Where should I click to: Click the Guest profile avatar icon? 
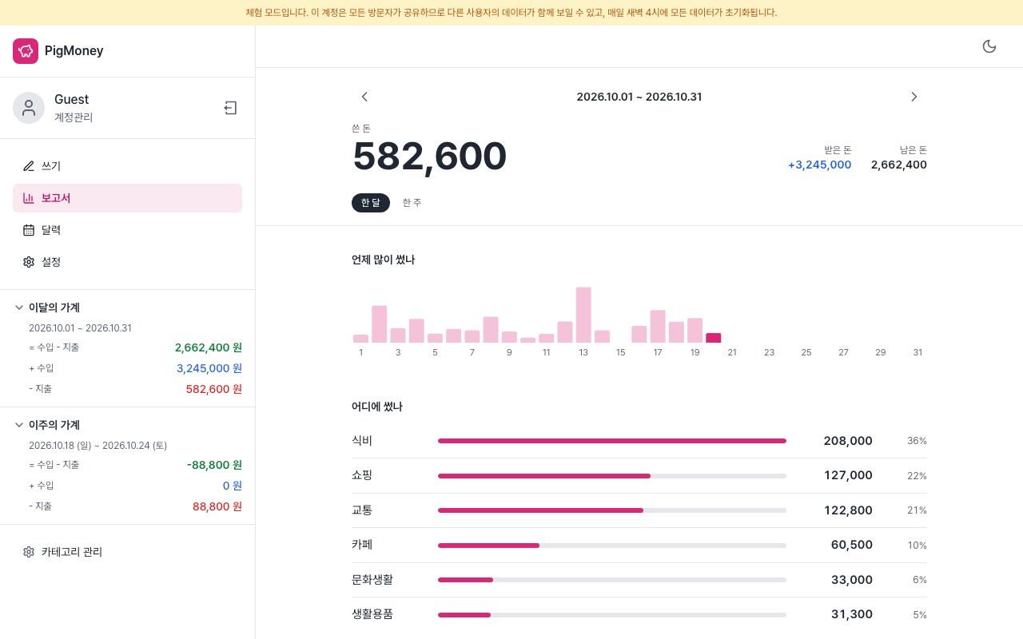(x=29, y=108)
